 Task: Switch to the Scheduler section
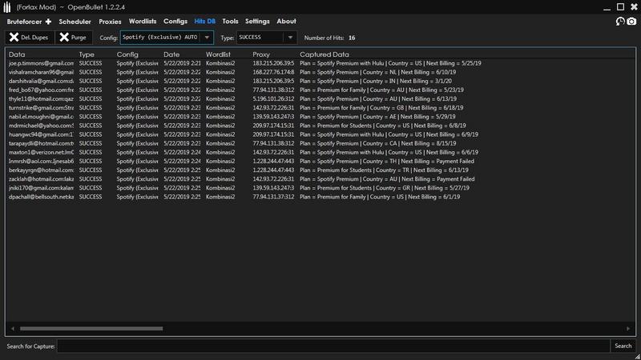pos(75,22)
